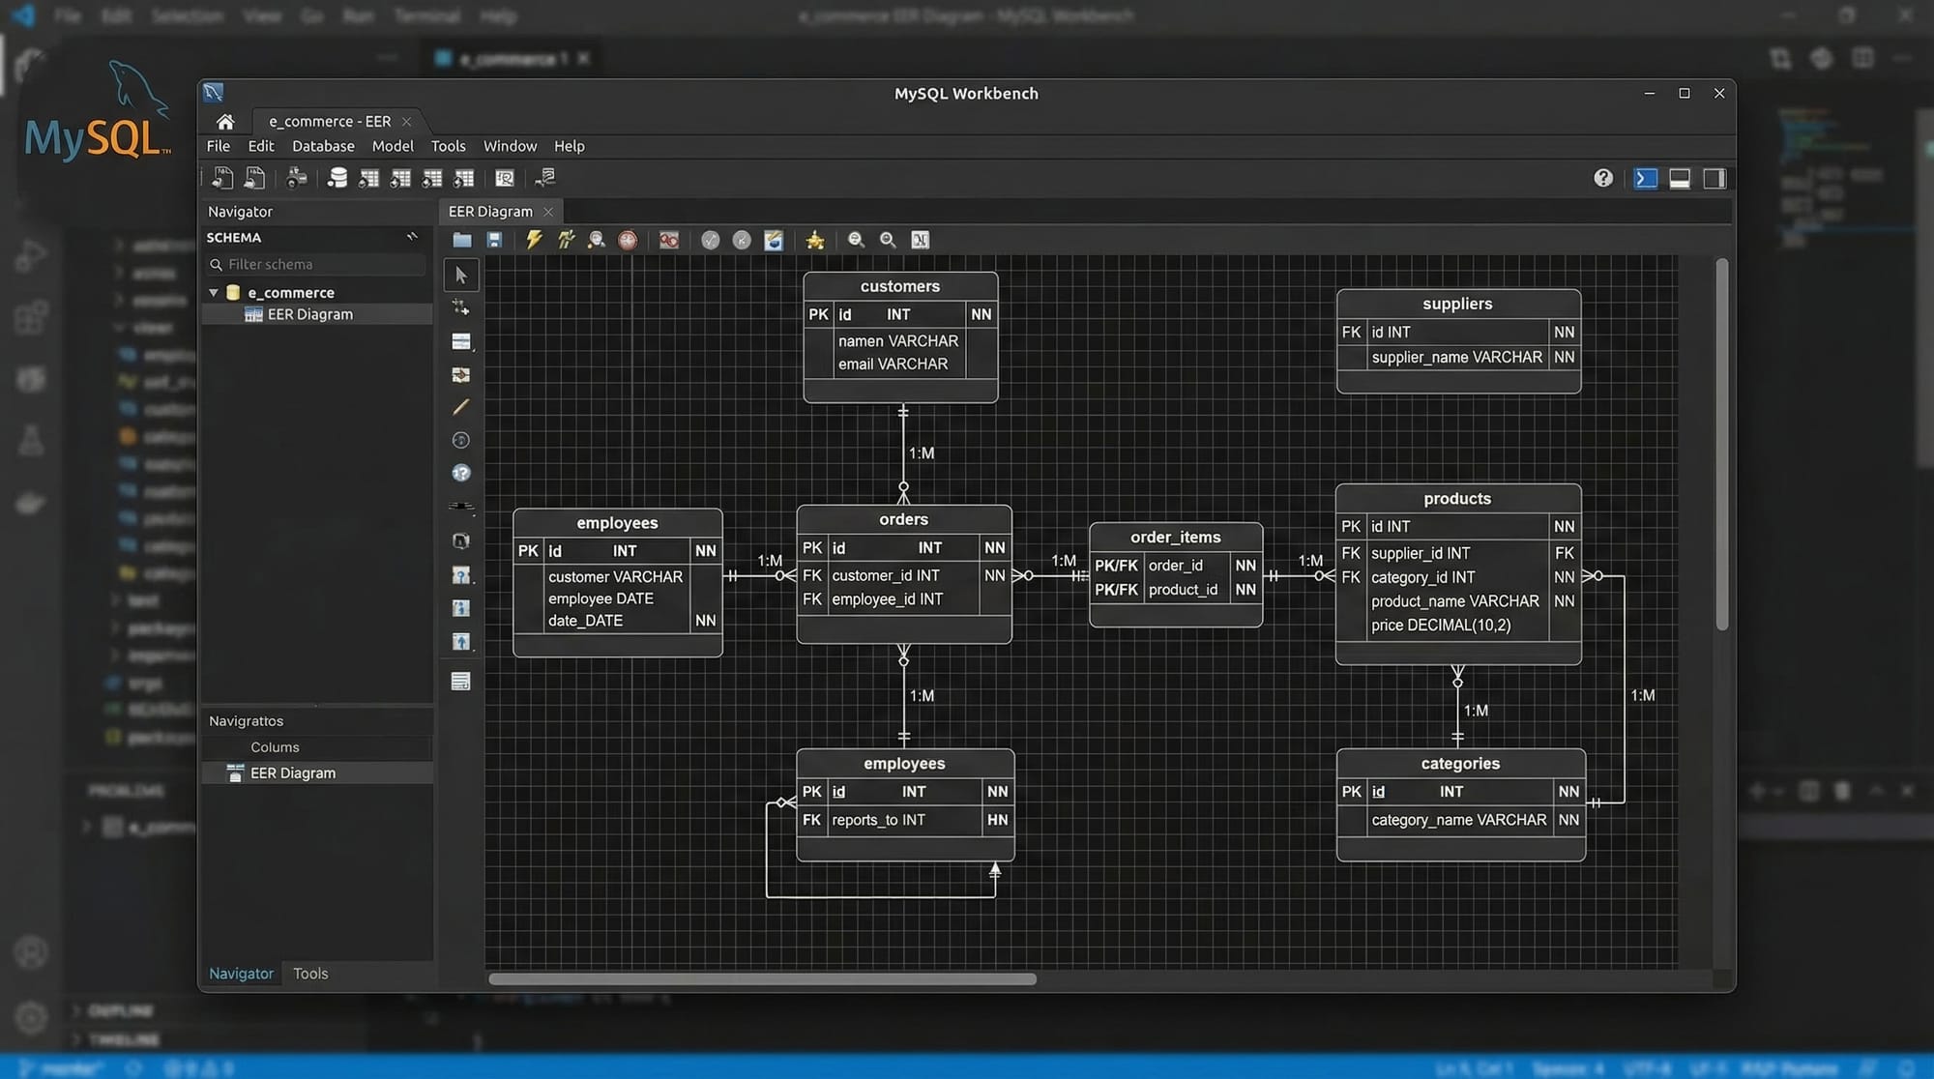Select EER Diagram under e_commerce schema
The image size is (1934, 1079).
[x=309, y=314]
